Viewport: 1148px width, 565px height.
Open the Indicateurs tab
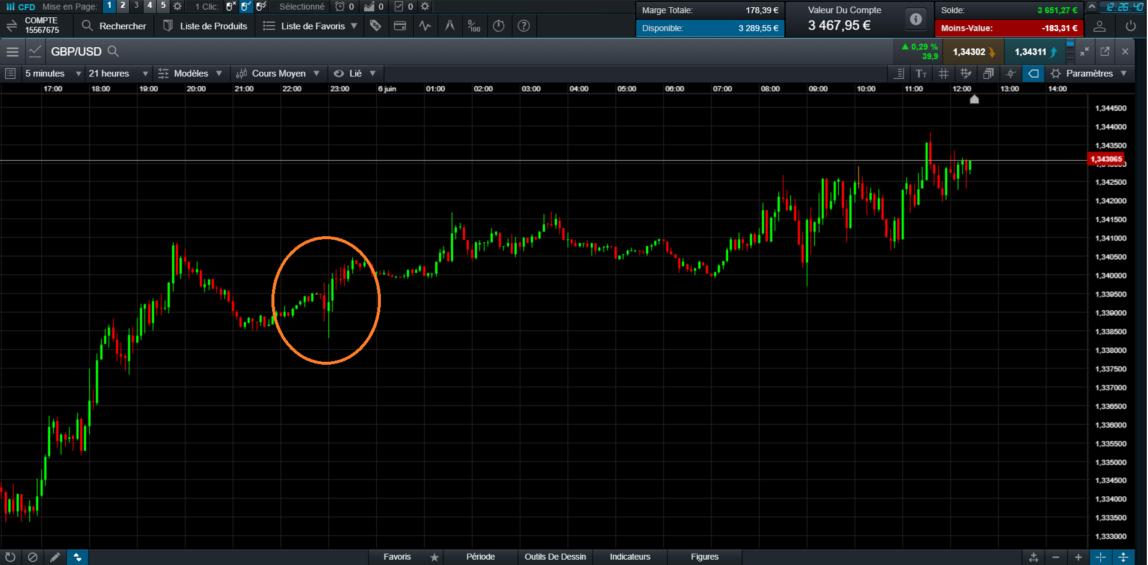tap(630, 557)
